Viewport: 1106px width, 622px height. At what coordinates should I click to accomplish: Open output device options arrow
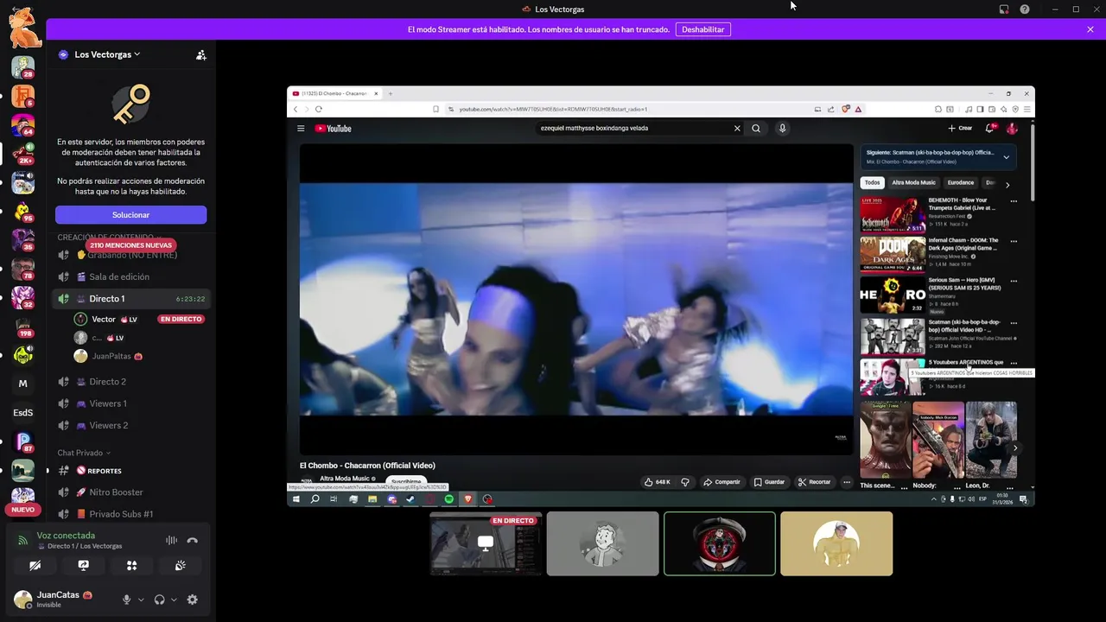coord(174,600)
